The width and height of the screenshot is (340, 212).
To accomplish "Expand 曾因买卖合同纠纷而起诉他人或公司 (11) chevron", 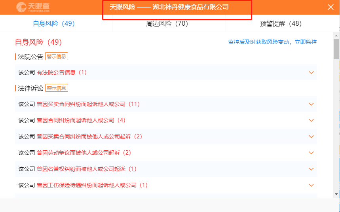I will [311, 104].
